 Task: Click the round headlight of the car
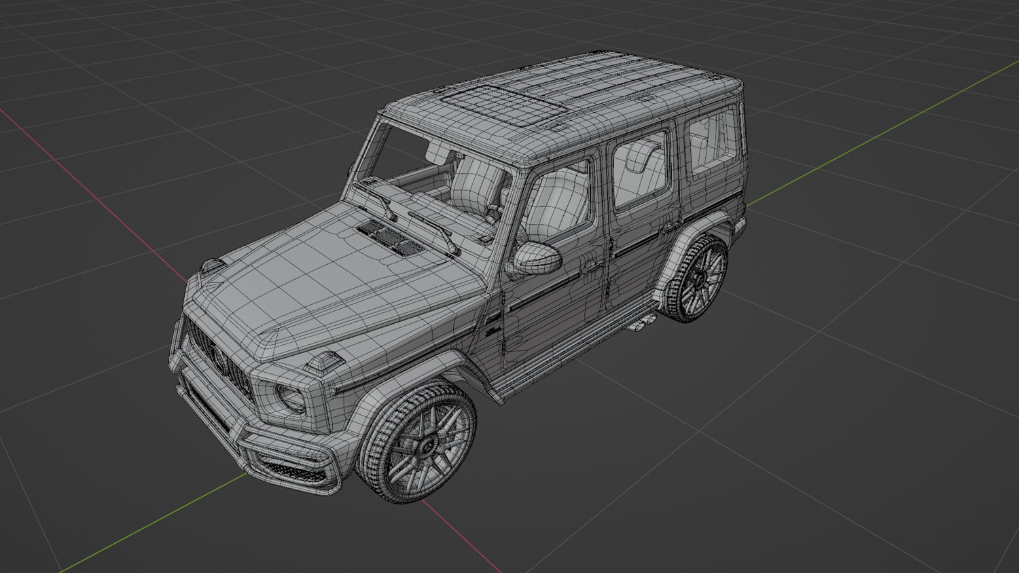click(292, 399)
